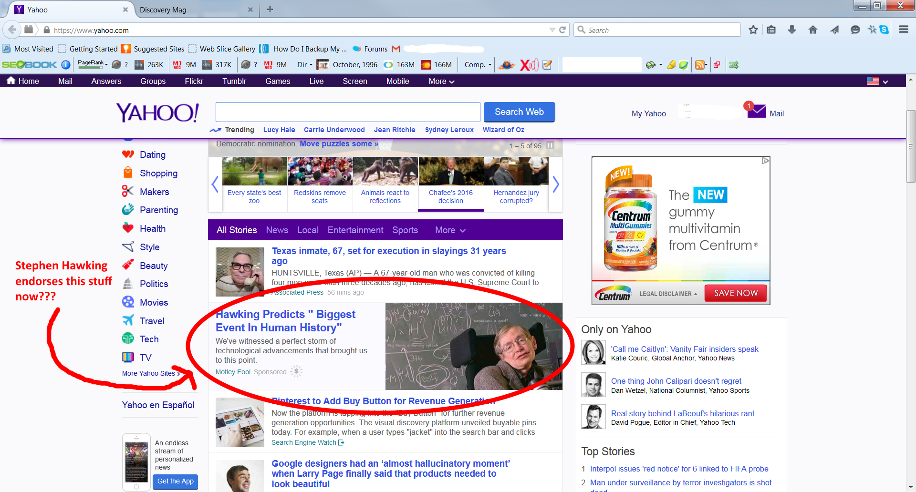Image resolution: width=916 pixels, height=492 pixels.
Task: Select the Local stories tab
Action: tap(308, 230)
